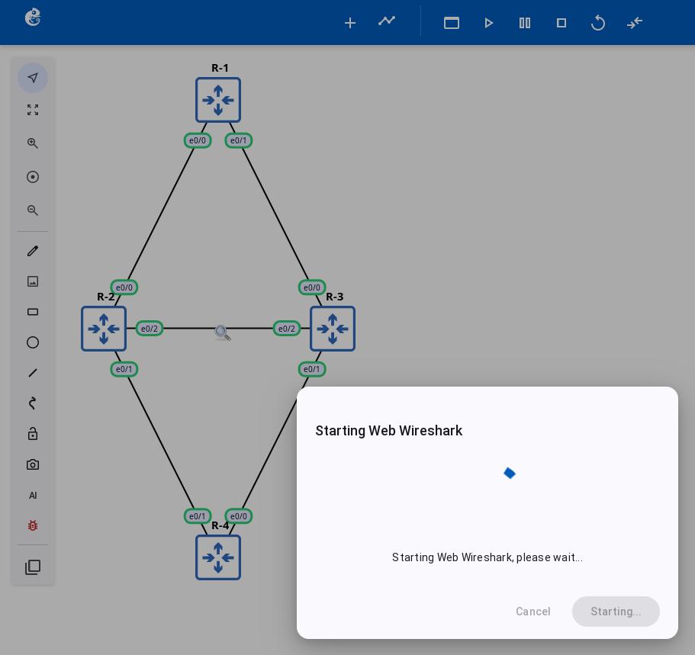Select the ellipse drawing tool
The width and height of the screenshot is (695, 655).
pos(33,342)
